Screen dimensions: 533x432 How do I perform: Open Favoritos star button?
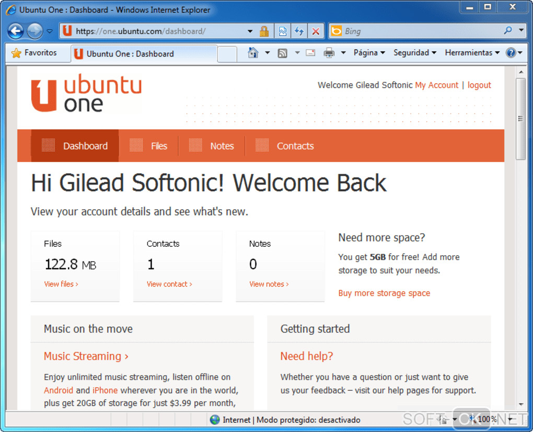point(33,53)
